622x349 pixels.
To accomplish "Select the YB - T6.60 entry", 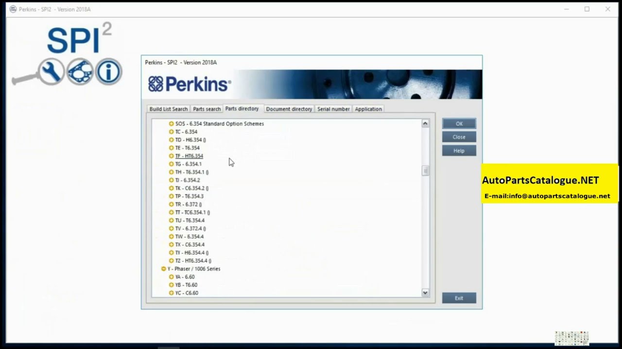I will [x=186, y=285].
